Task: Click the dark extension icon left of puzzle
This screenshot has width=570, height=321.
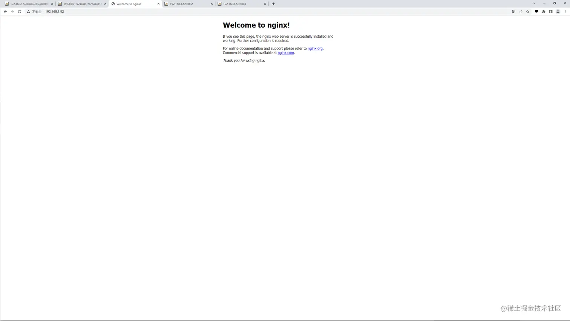Action: coord(536,12)
